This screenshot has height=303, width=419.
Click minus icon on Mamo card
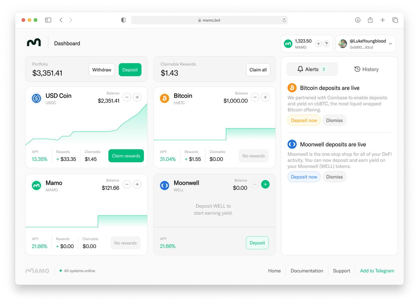(127, 184)
